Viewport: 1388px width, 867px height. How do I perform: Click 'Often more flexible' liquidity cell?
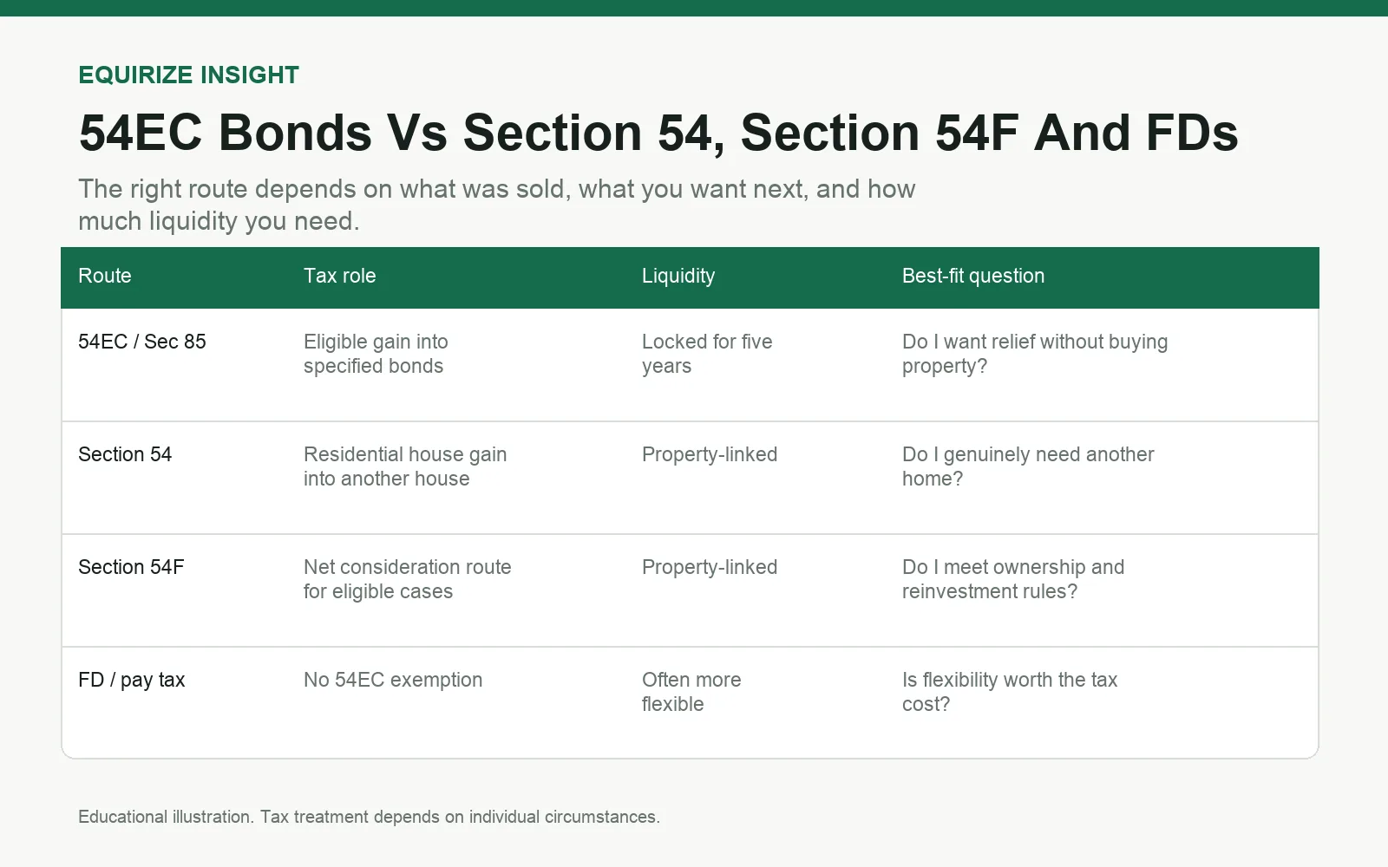pyautogui.click(x=691, y=692)
